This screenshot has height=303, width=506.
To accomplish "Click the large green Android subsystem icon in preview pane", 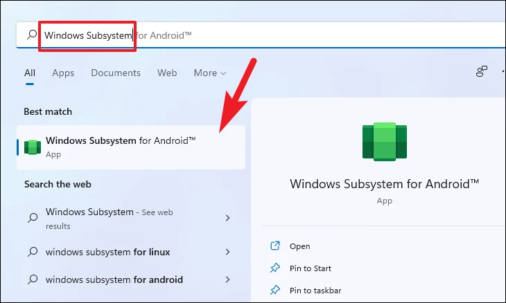I will click(384, 141).
